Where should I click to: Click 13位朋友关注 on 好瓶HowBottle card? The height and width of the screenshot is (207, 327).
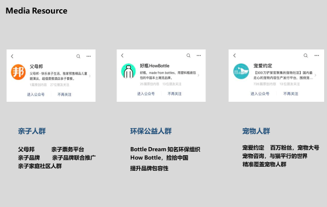172,84
